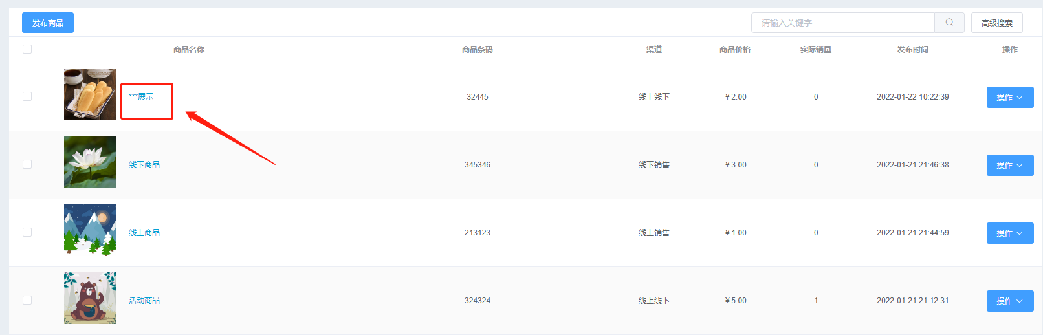The image size is (1043, 335).
Task: Open the snowy mountain product image
Action: (90, 230)
